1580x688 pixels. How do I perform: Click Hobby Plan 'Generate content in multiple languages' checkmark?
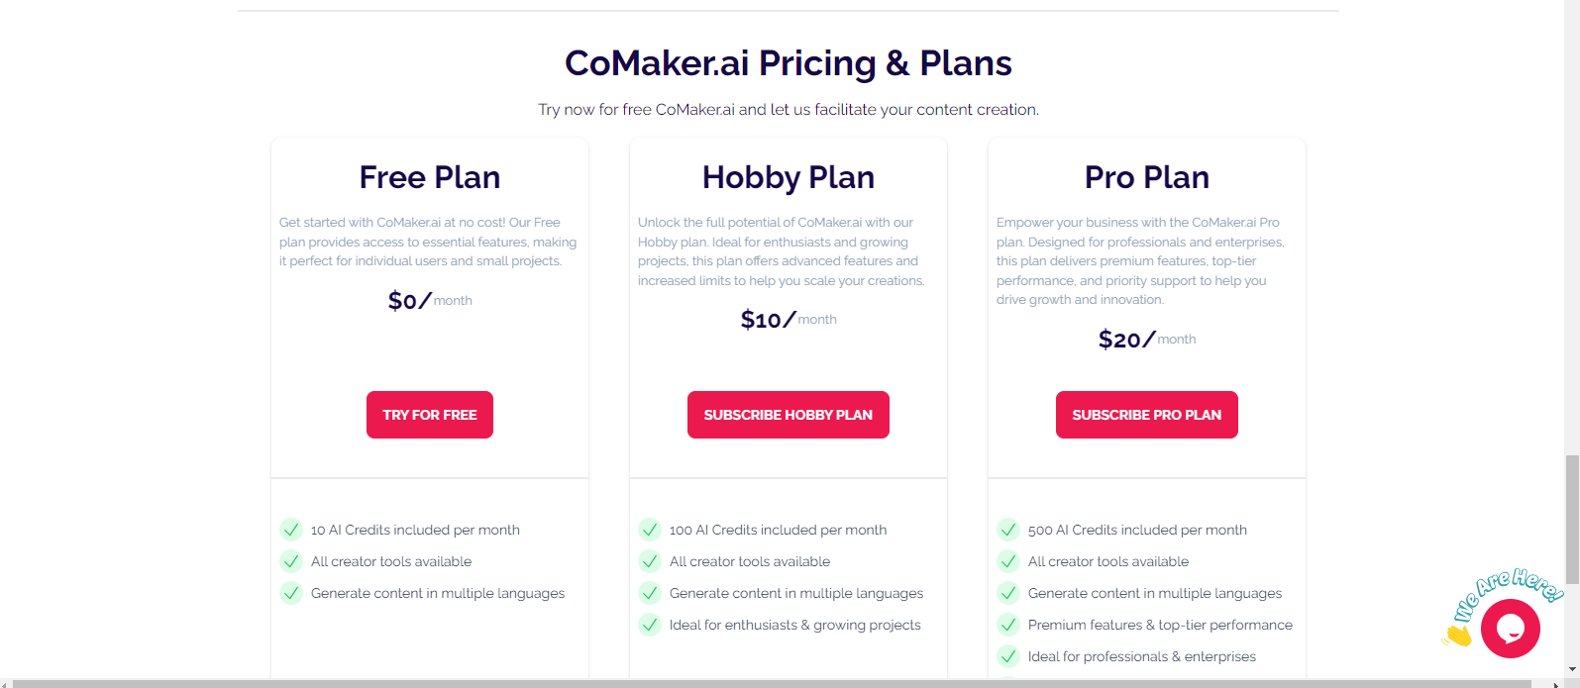coord(650,593)
